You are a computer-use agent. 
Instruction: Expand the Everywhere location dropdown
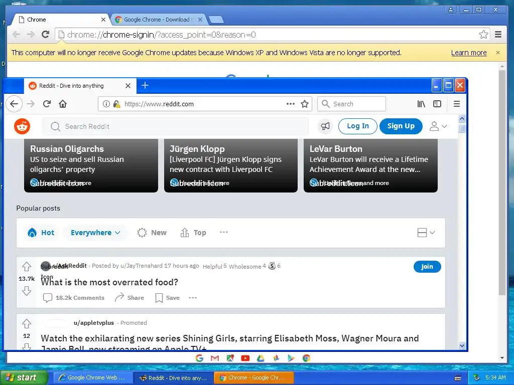click(95, 233)
